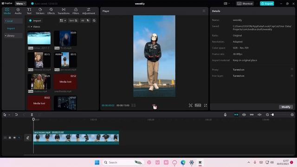Select the Added ave moves clip thumbnail
Image resolution: width=297 pixels, height=167 pixels.
click(x=65, y=60)
